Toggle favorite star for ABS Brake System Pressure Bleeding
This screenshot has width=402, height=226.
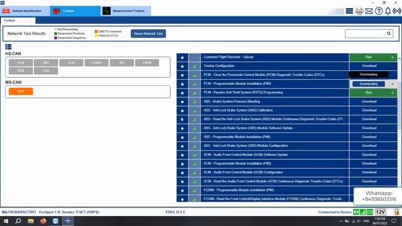[182, 102]
